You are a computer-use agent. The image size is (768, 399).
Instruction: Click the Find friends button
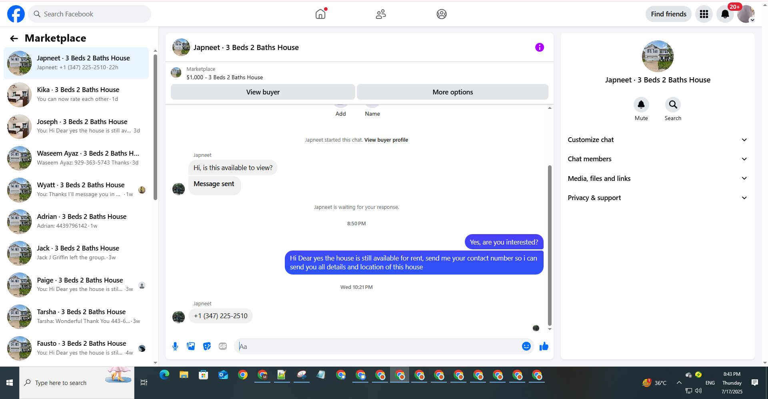tap(668, 14)
